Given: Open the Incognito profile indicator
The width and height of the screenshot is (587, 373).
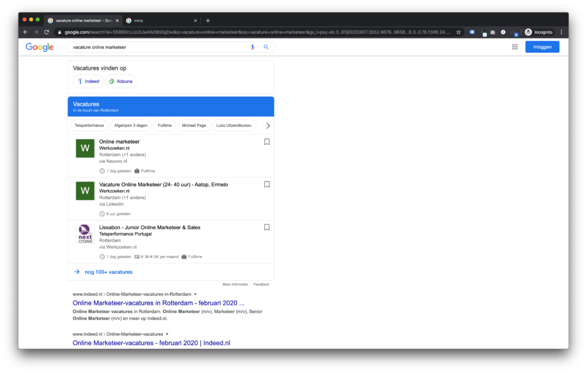Looking at the screenshot, I should coord(538,32).
